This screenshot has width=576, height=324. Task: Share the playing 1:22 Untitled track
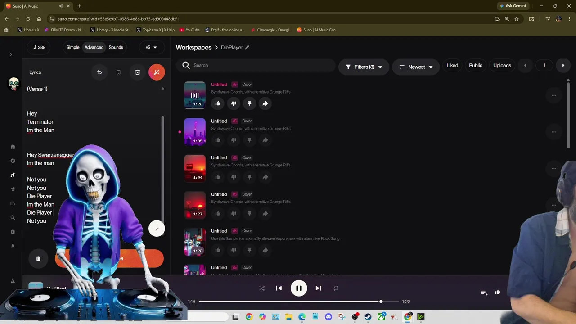(x=265, y=103)
